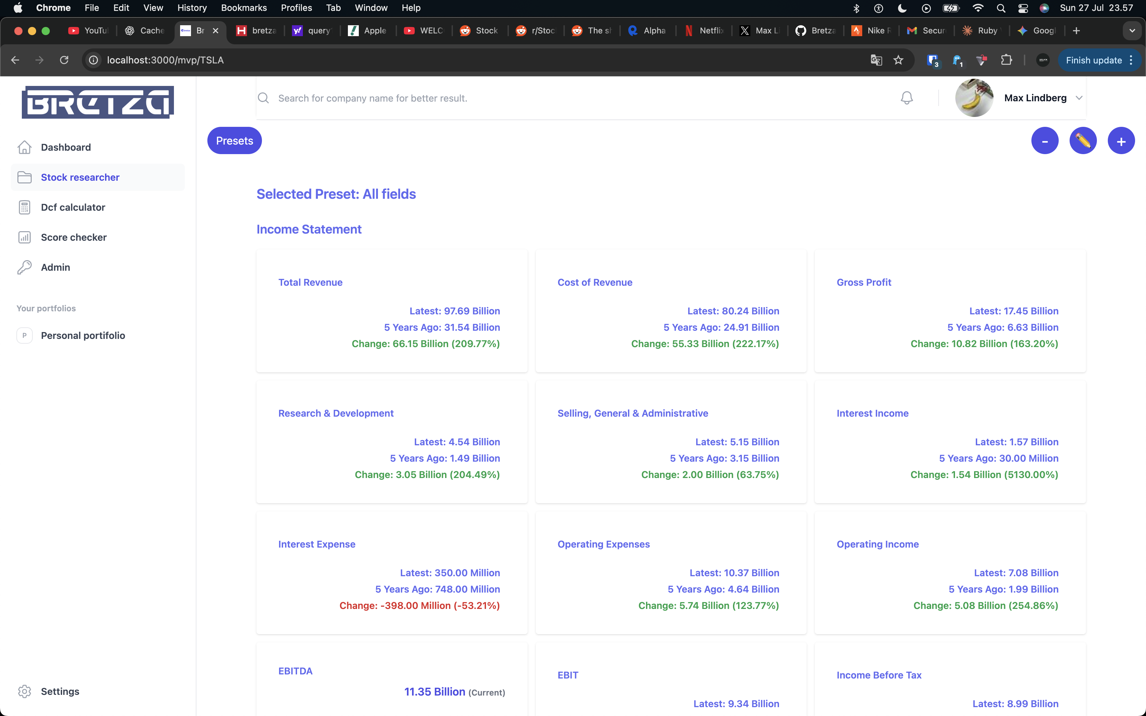Click the Bretza logo in the sidebar
This screenshot has width=1146, height=716.
click(x=98, y=102)
